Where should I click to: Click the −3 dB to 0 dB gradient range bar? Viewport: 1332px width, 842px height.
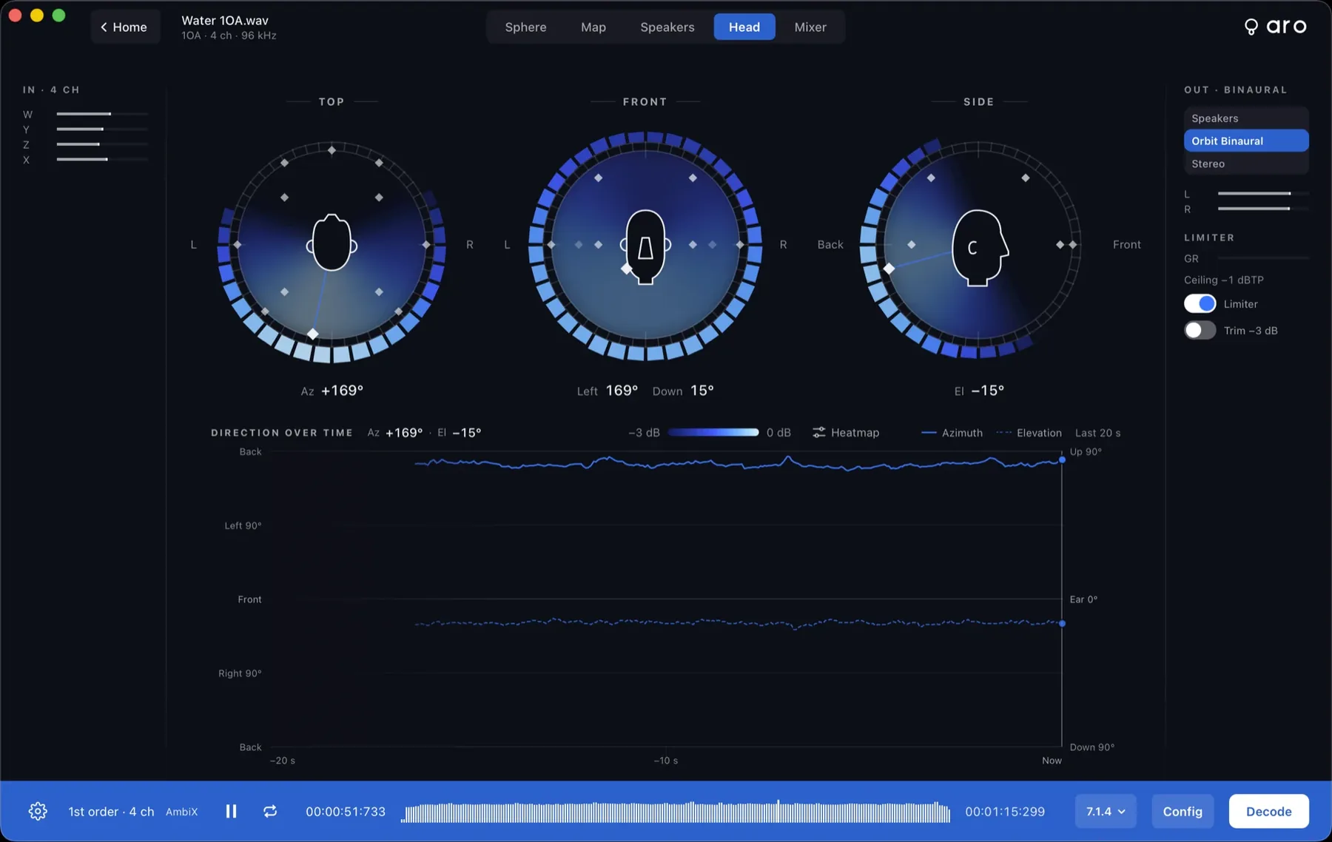(x=713, y=433)
